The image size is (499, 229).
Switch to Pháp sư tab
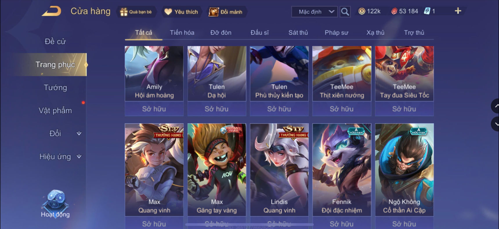click(336, 32)
